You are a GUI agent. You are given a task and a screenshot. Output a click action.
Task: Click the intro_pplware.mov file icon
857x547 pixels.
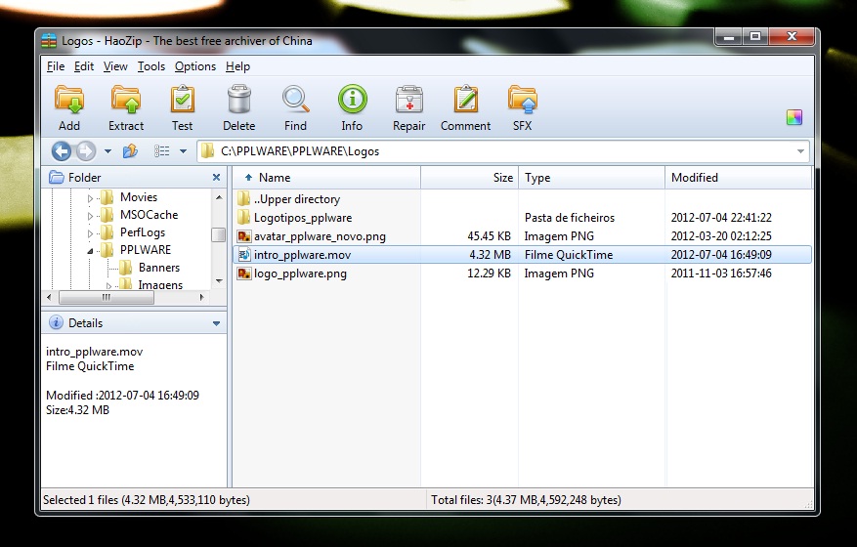pyautogui.click(x=243, y=255)
